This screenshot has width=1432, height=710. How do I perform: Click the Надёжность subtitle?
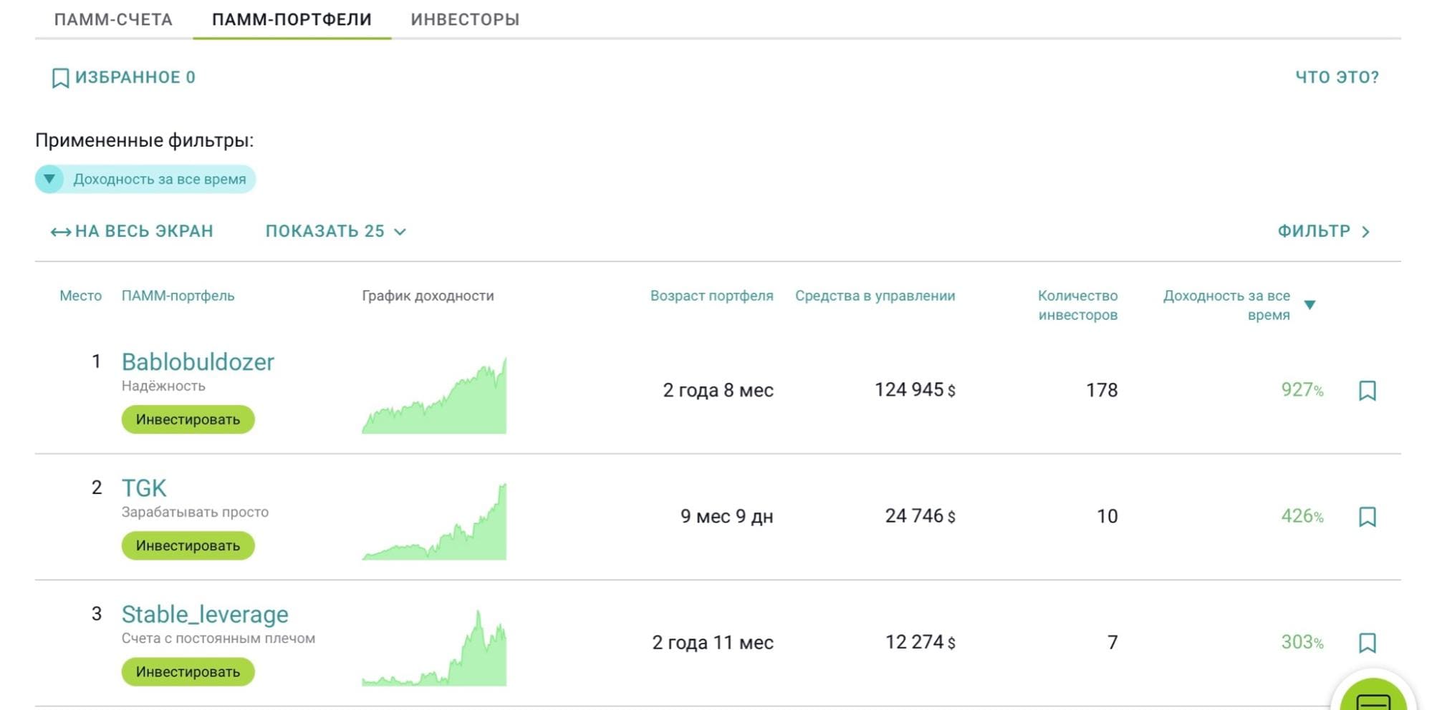coord(163,386)
